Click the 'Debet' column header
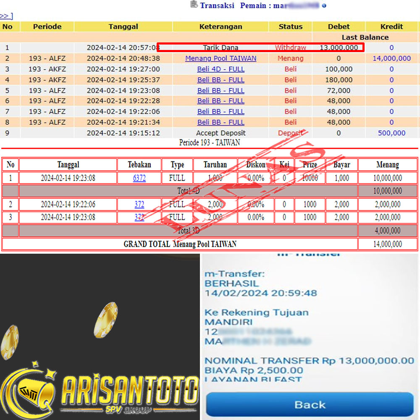 click(x=339, y=26)
